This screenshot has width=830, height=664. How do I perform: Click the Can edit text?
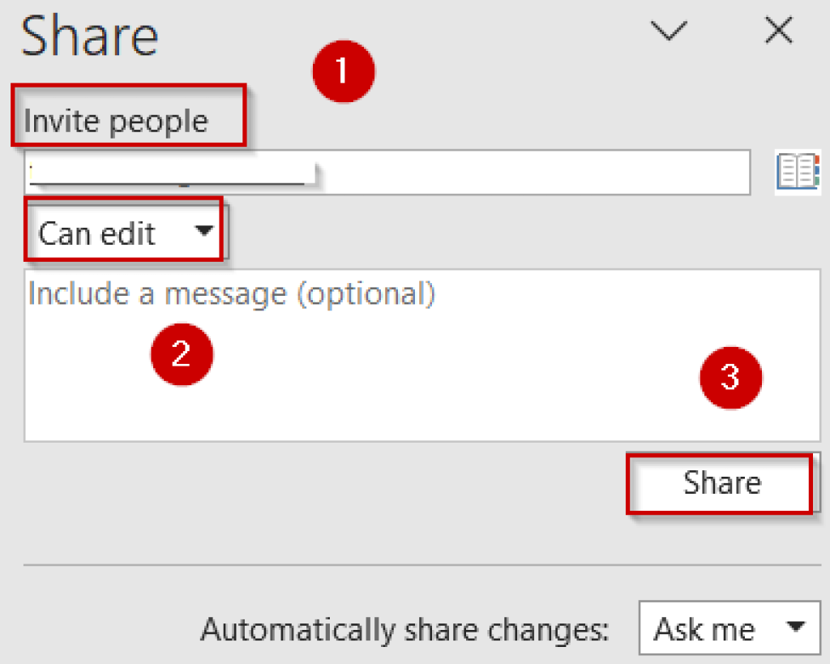(x=97, y=234)
